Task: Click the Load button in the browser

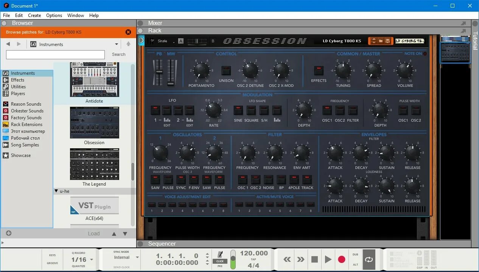Action: 94,234
